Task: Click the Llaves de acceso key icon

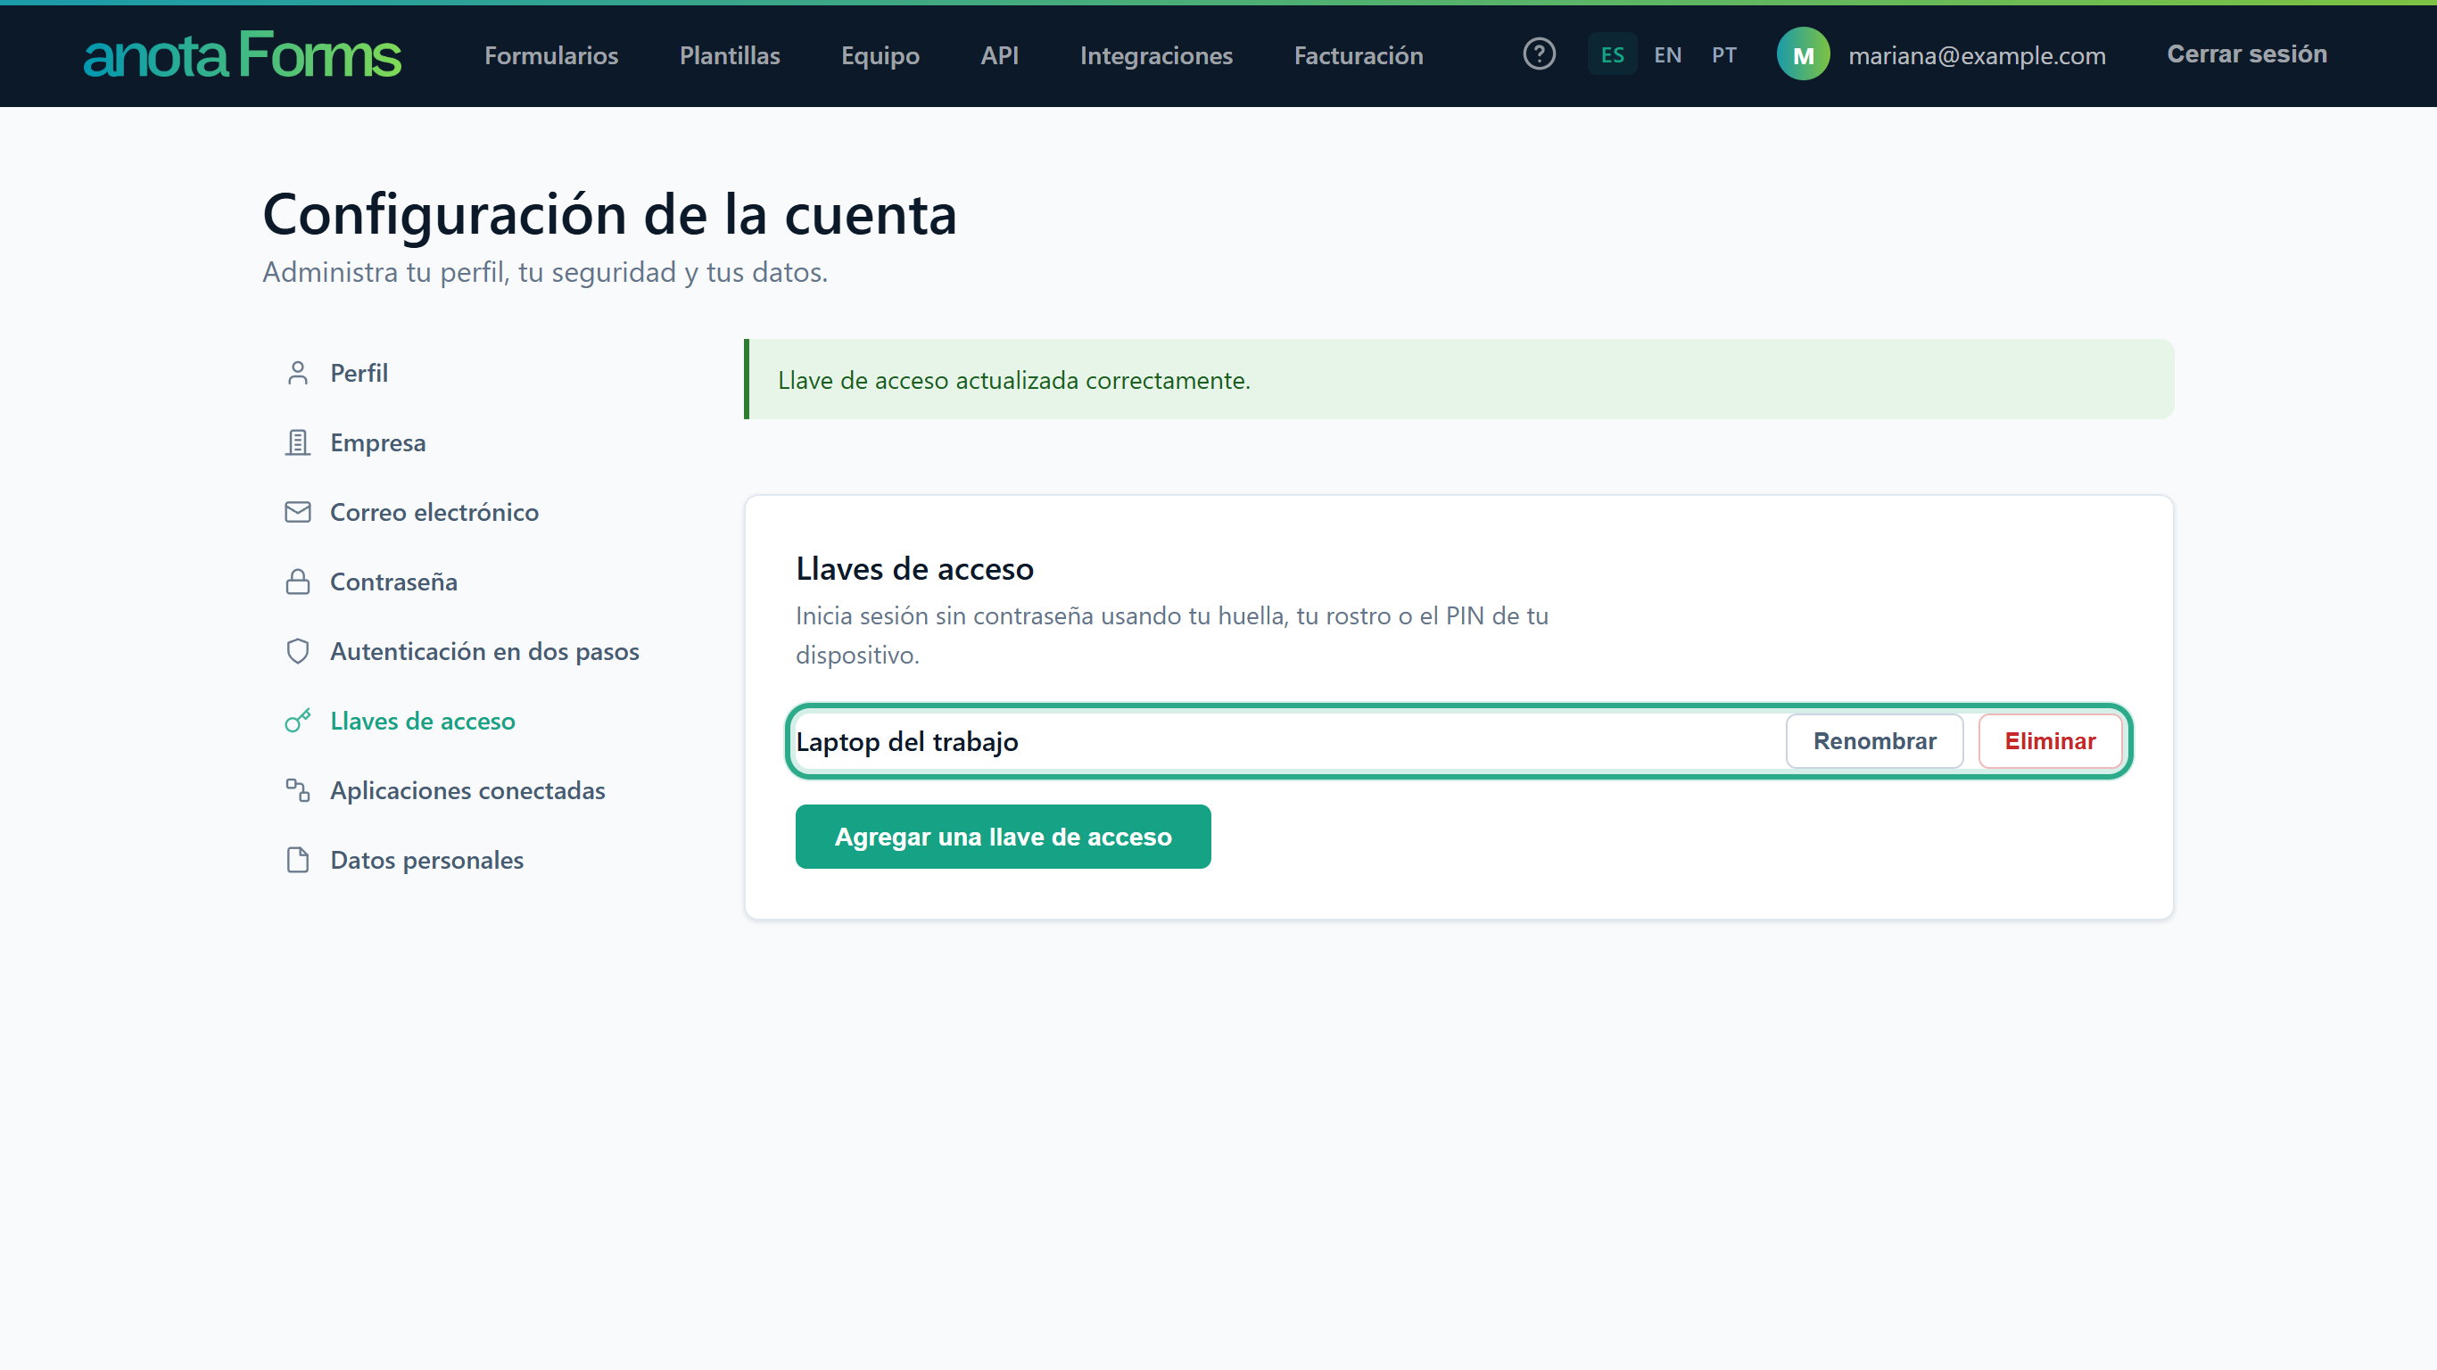Action: point(297,721)
